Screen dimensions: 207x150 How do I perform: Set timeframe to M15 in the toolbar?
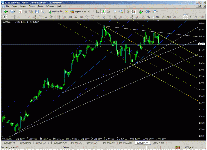click(x=169, y=17)
